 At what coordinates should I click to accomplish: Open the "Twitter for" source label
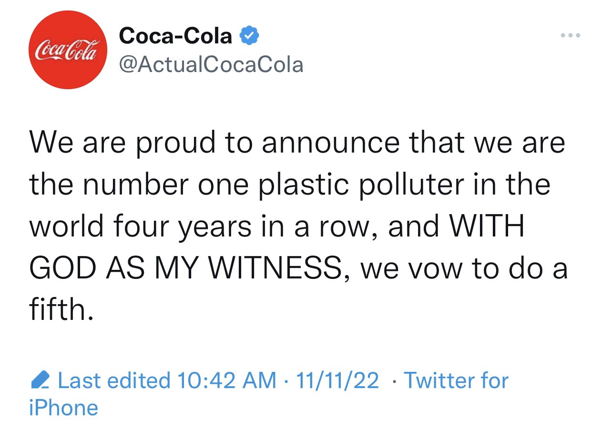click(x=456, y=380)
